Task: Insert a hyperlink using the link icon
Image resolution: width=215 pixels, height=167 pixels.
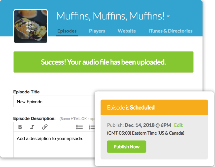Action: (x=45, y=127)
